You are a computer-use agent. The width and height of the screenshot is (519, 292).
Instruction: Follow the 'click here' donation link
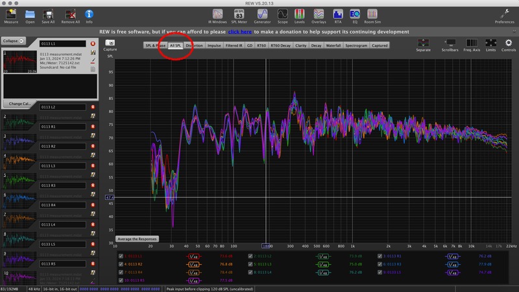(239, 31)
